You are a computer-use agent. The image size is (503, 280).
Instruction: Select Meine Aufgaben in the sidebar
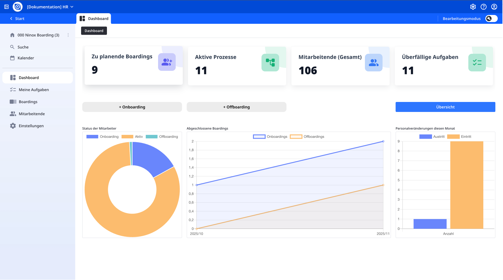pyautogui.click(x=34, y=90)
